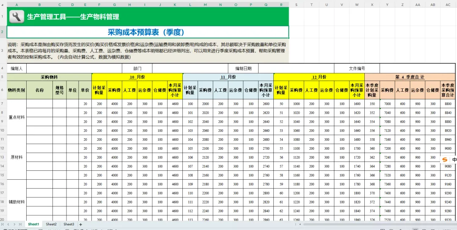Select the 第 4 季度合计 header
The height and width of the screenshot is (230, 457).
click(410, 77)
